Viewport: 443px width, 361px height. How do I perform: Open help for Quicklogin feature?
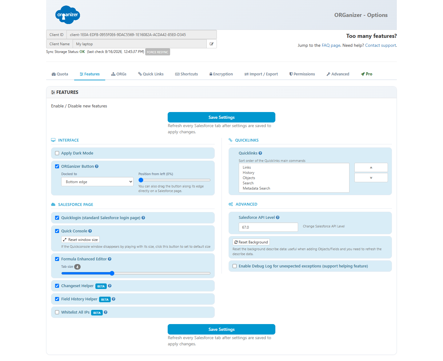[143, 218]
